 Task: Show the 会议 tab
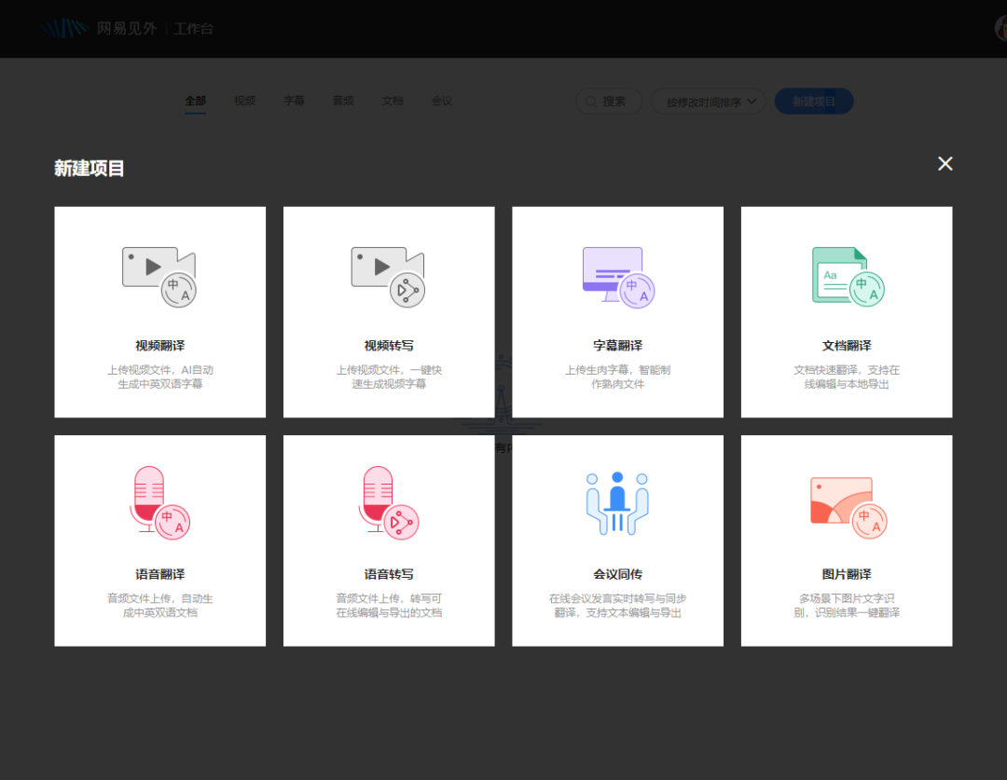[x=442, y=101]
